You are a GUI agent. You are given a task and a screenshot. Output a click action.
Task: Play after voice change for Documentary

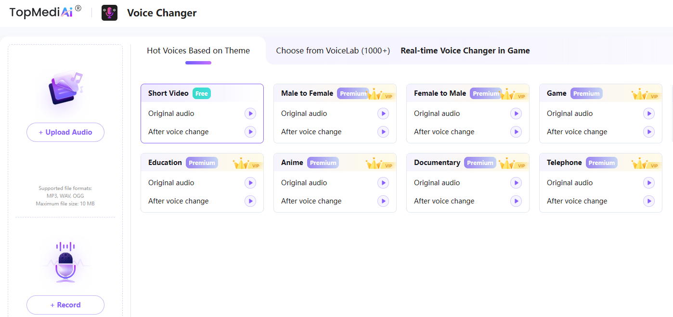coord(516,201)
